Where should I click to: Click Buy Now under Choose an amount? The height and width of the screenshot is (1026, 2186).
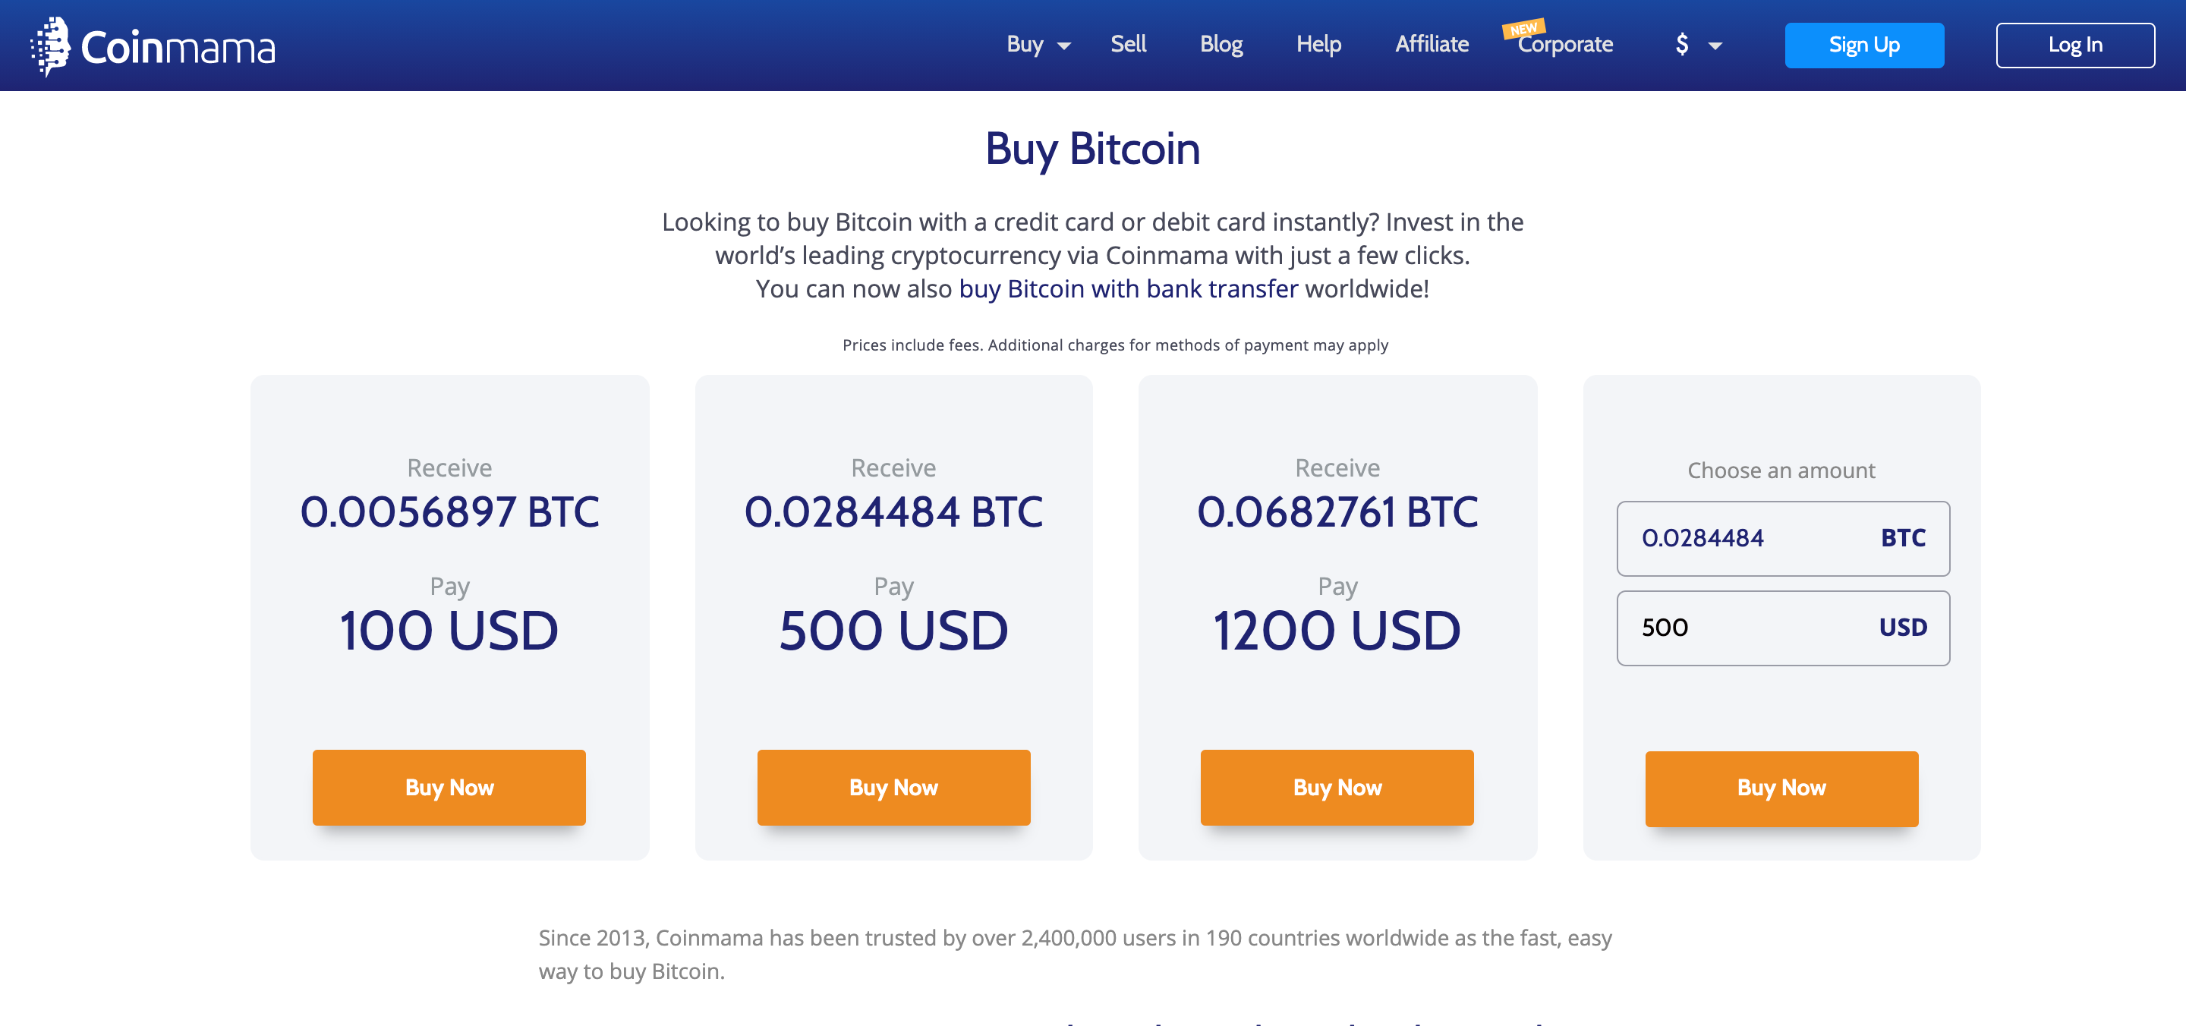[1781, 788]
